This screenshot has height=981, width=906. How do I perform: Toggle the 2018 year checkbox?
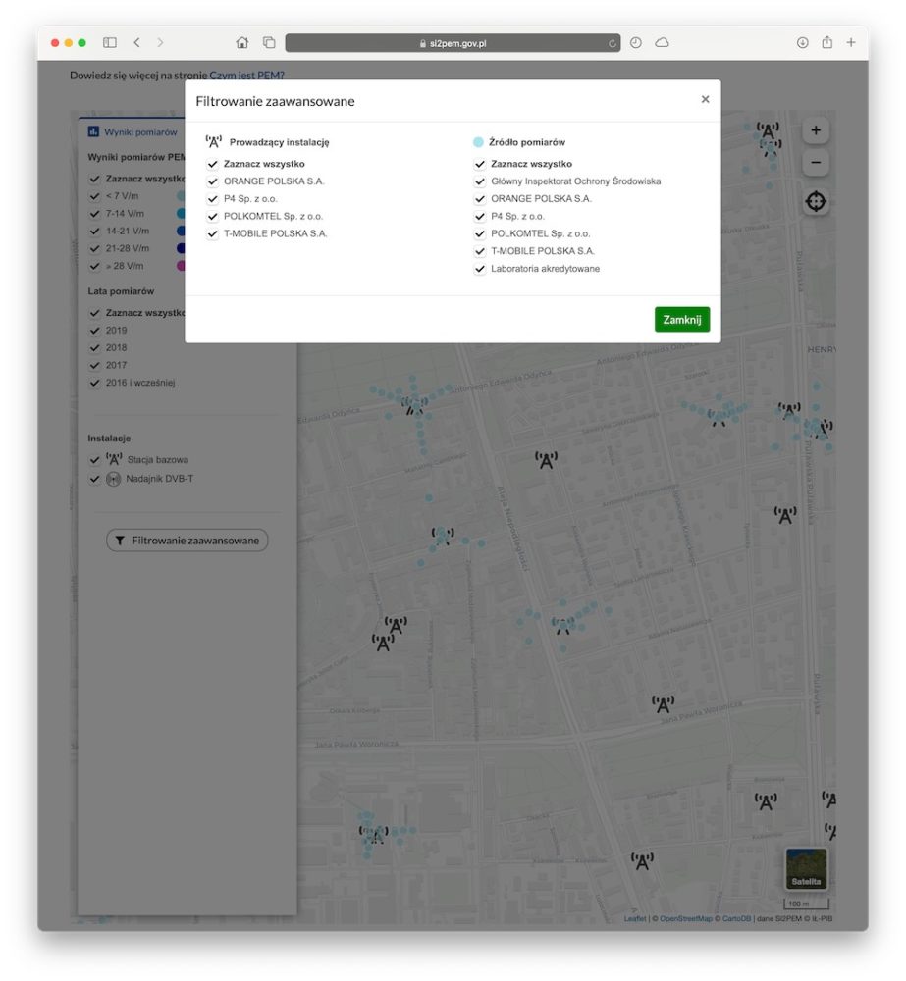(94, 348)
